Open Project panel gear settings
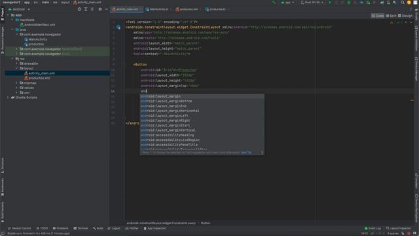 tap(100, 9)
